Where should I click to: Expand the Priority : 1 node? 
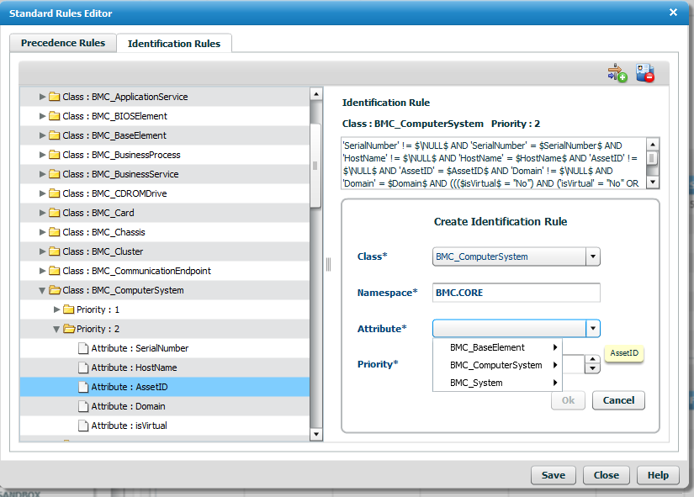tap(56, 309)
